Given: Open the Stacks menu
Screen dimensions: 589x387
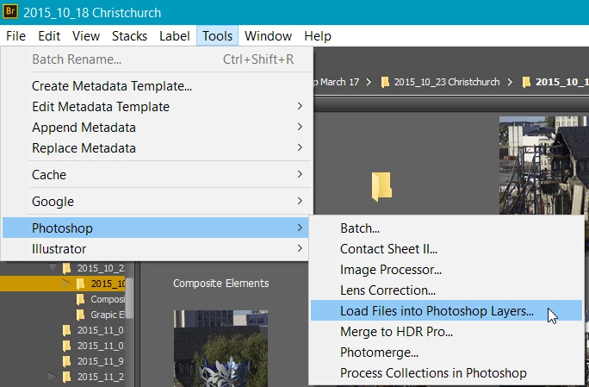Looking at the screenshot, I should [129, 36].
